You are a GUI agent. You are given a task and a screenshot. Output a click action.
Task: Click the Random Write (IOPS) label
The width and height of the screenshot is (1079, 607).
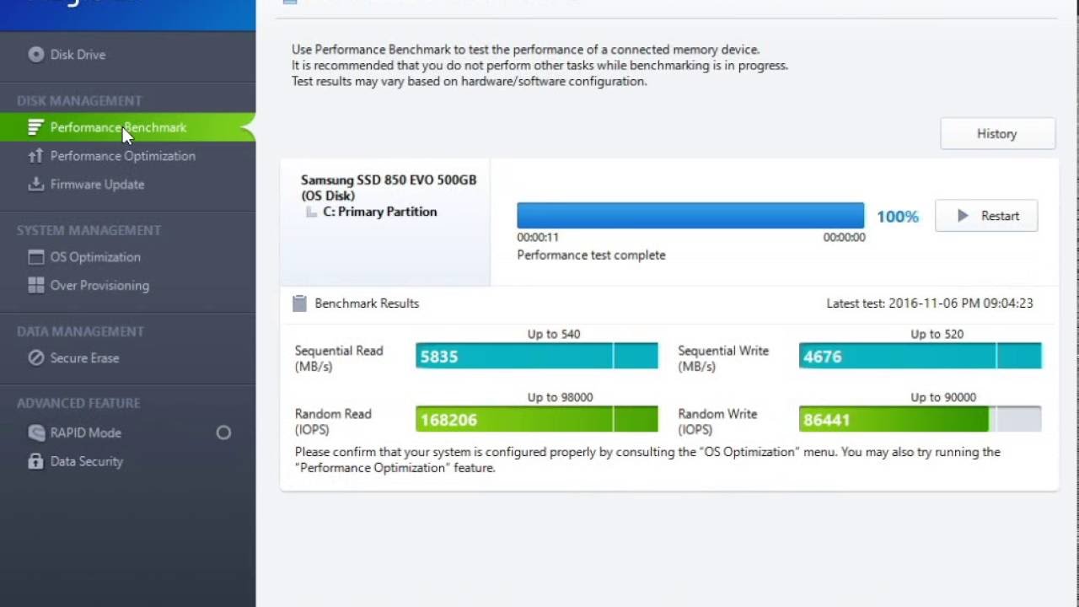coord(717,422)
